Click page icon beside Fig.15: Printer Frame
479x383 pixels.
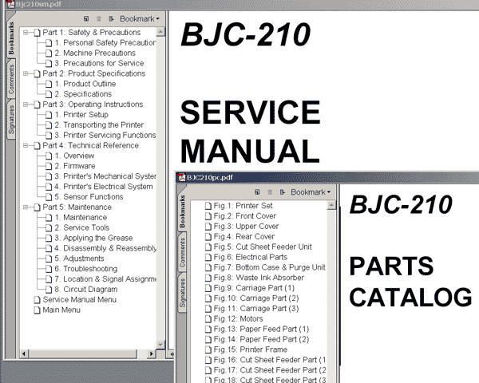pyautogui.click(x=208, y=349)
